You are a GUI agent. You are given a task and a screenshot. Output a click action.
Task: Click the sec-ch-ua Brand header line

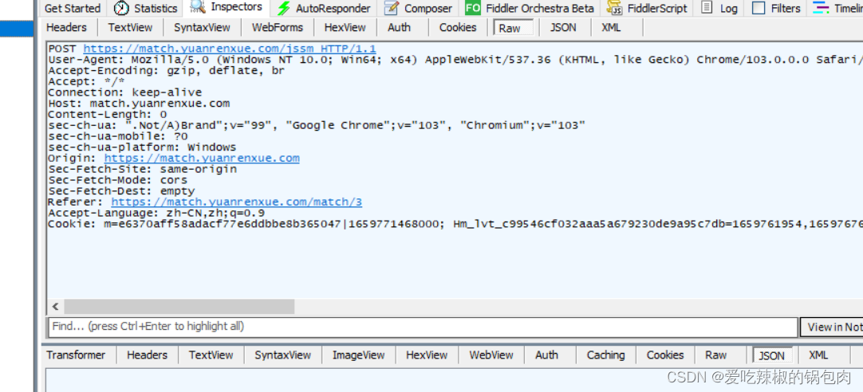[317, 125]
